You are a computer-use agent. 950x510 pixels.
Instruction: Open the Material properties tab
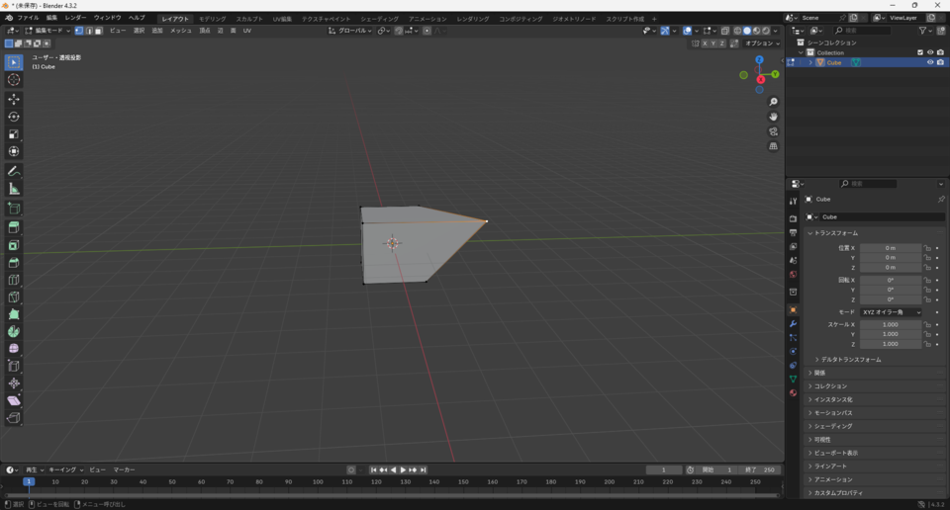(x=793, y=393)
